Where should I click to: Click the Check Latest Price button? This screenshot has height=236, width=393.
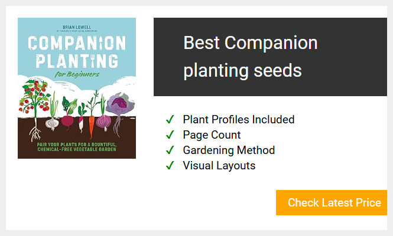coord(332,202)
